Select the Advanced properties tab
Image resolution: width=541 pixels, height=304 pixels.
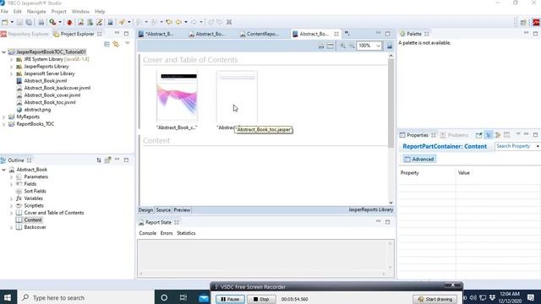click(419, 160)
